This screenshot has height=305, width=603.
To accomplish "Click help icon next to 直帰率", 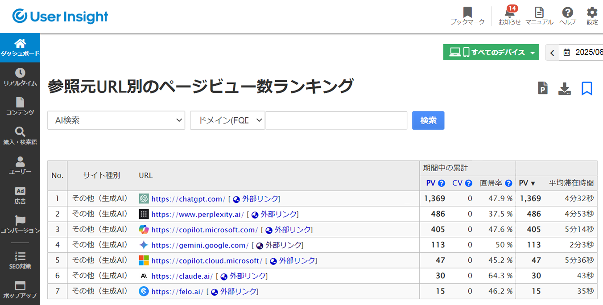I will 508,183.
